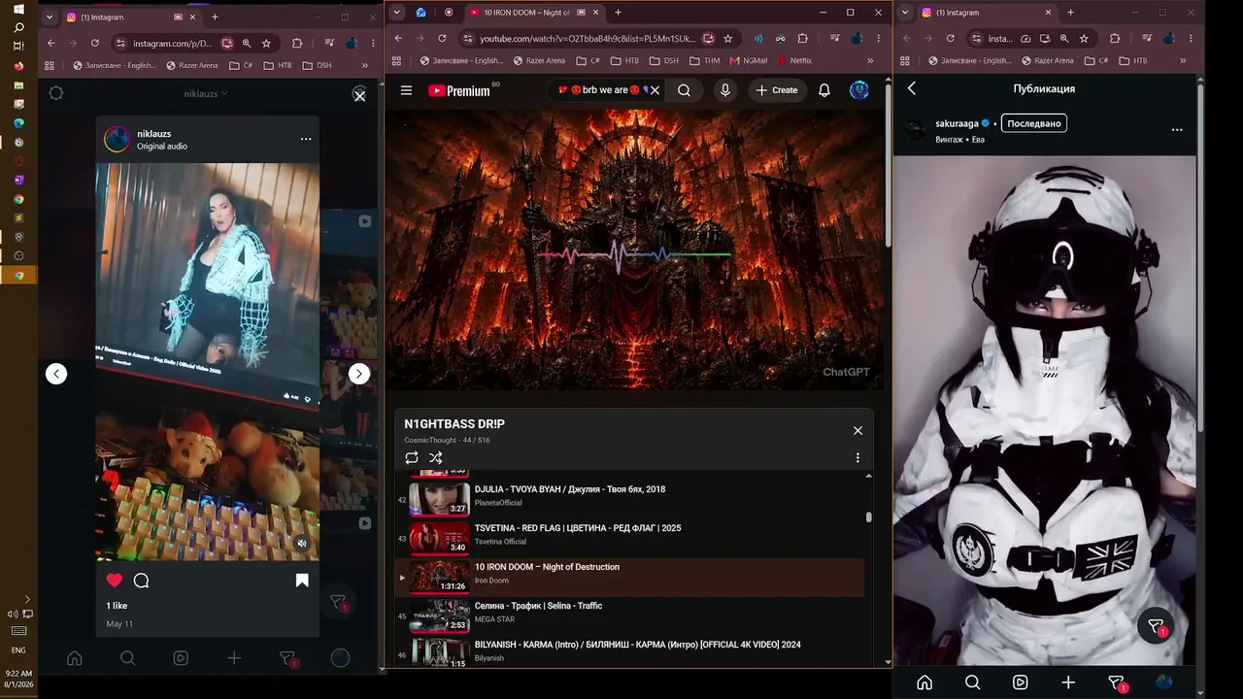The height and width of the screenshot is (699, 1243).
Task: Open the three-dot menu on niklauzs post
Action: [306, 139]
